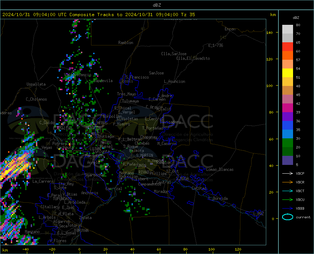Click the L_PAZ label at lower right
Image resolution: width=314 pixels, height=254 pixels.
(259, 214)
